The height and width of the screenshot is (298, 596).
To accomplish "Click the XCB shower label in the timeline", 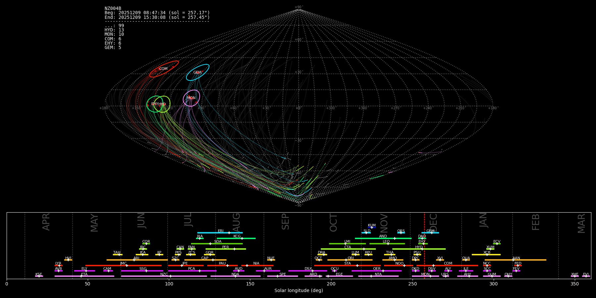I will (x=487, y=253).
